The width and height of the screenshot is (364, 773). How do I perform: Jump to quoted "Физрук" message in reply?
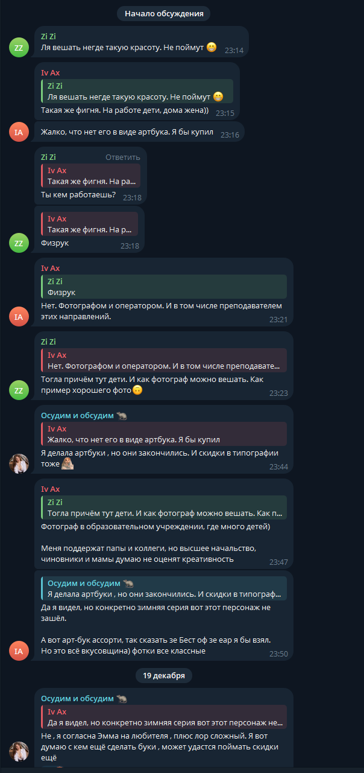(163, 287)
